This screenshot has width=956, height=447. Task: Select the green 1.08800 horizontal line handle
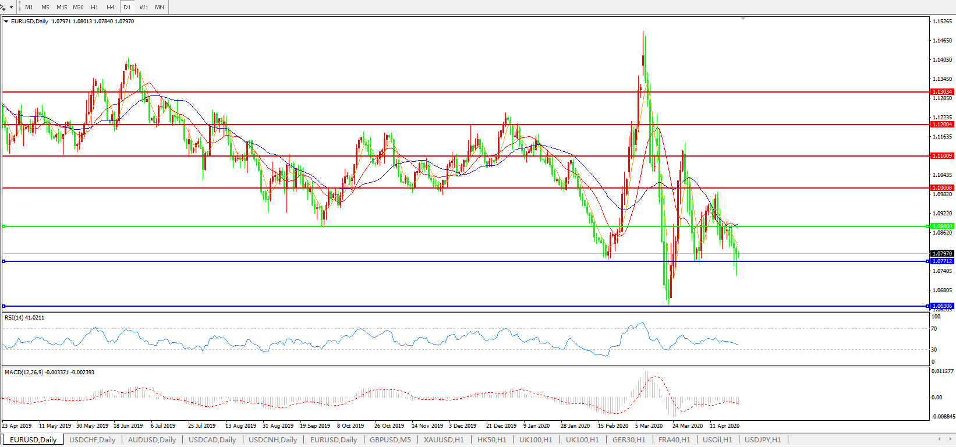pos(4,226)
